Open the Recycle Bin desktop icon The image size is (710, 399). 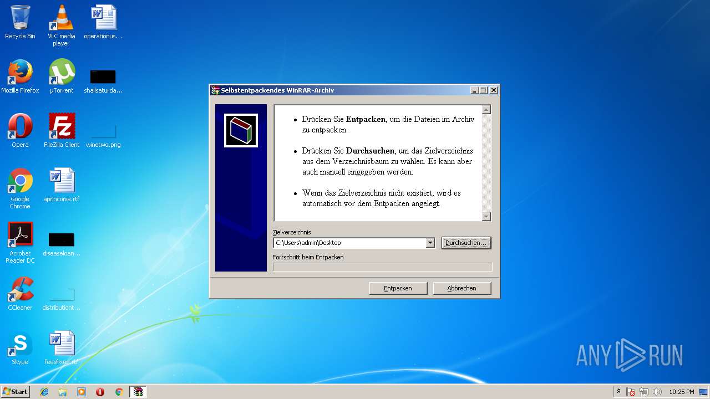tap(20, 22)
